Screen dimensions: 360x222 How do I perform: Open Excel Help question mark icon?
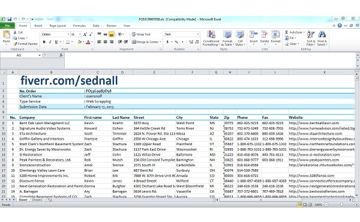pos(340,25)
